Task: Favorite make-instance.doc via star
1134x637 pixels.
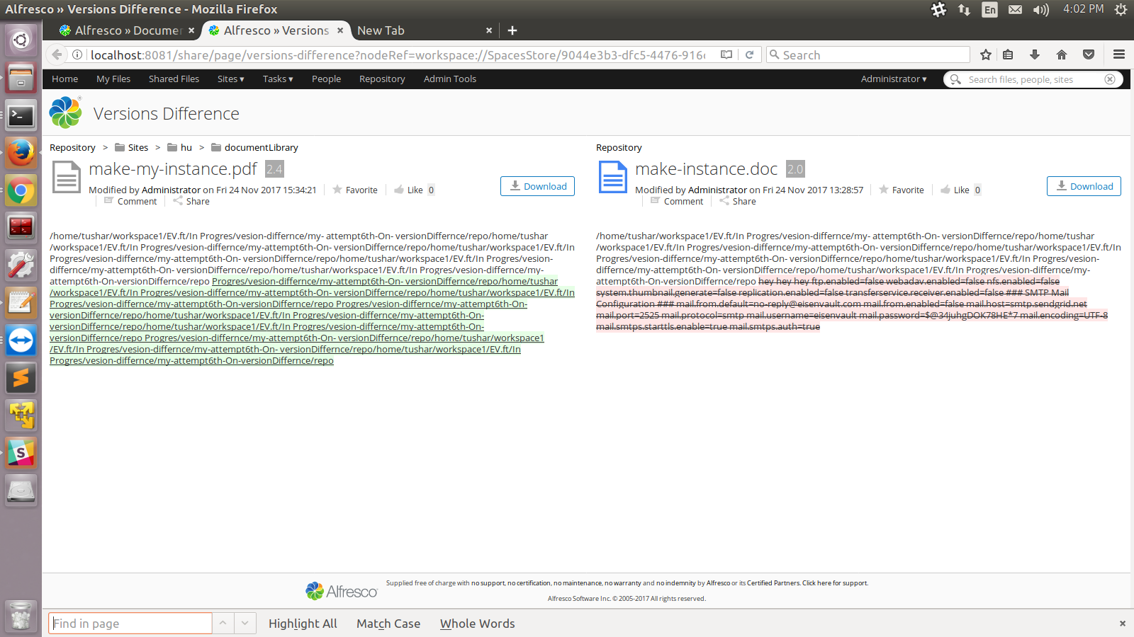Action: [x=901, y=190]
